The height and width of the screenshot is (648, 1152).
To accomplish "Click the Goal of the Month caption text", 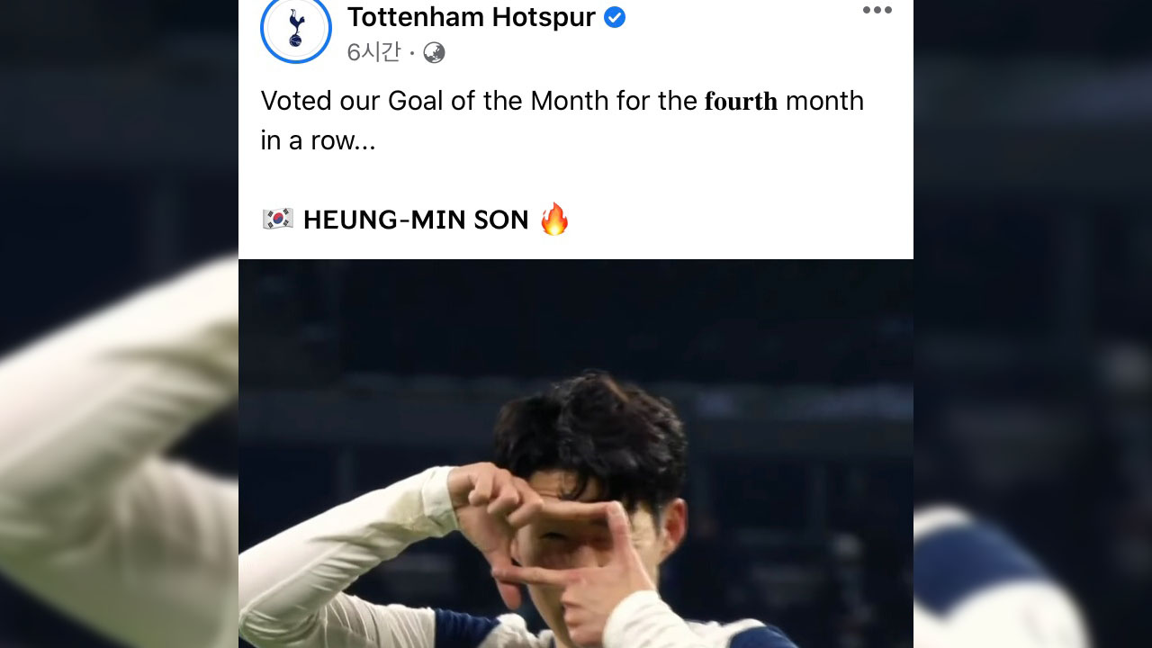I will 499,101.
